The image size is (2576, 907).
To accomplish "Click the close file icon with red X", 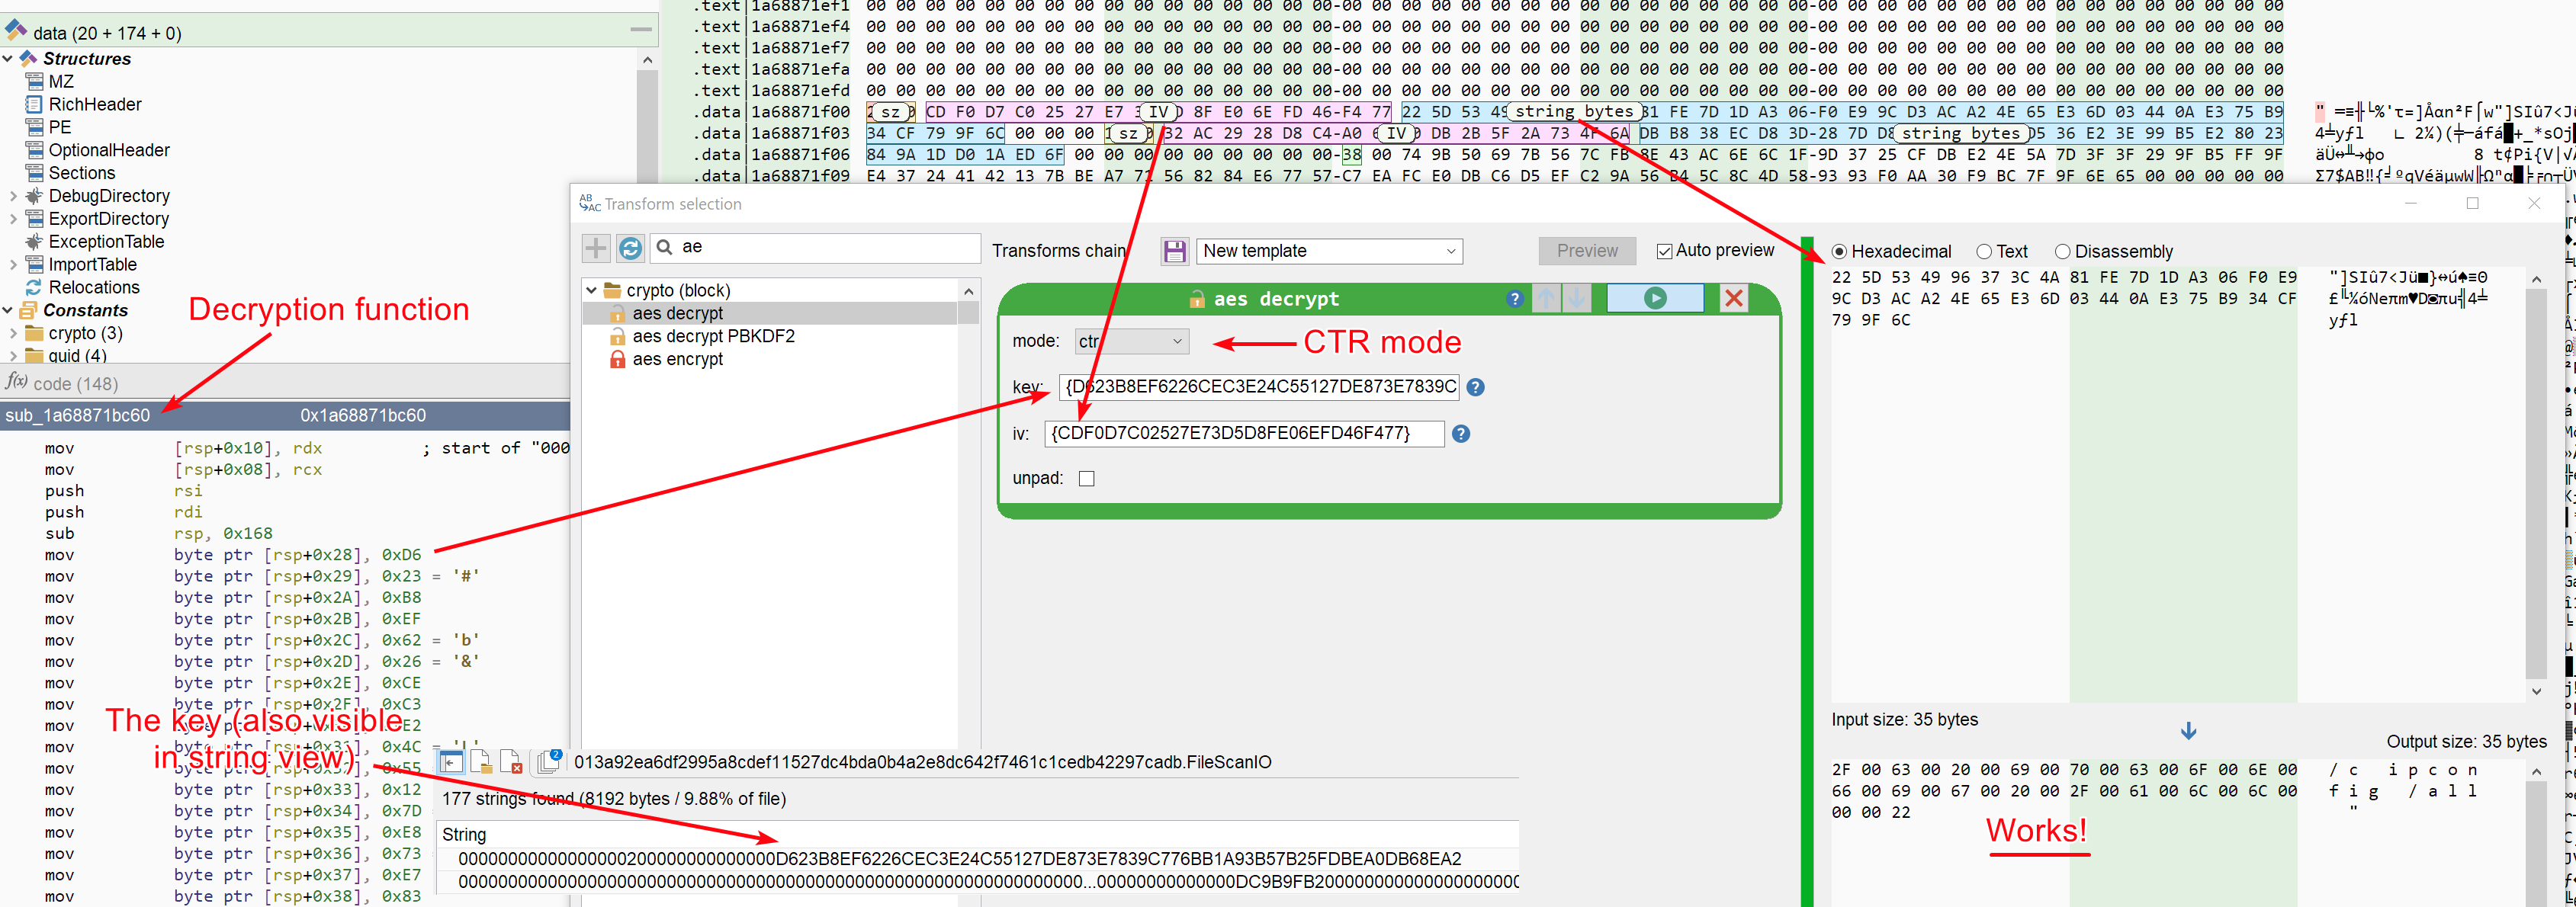I will click(x=510, y=762).
